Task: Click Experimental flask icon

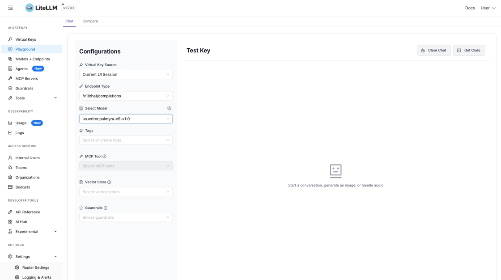Action: [10, 231]
